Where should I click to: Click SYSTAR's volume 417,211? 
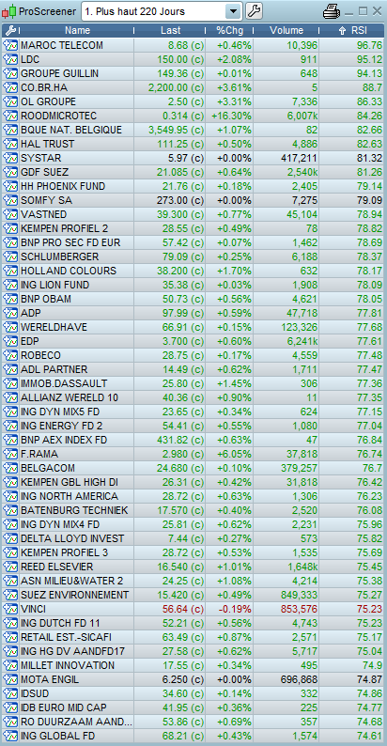298,158
